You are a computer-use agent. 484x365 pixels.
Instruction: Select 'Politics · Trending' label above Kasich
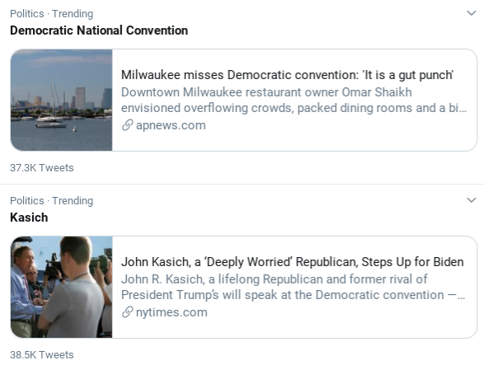point(52,201)
